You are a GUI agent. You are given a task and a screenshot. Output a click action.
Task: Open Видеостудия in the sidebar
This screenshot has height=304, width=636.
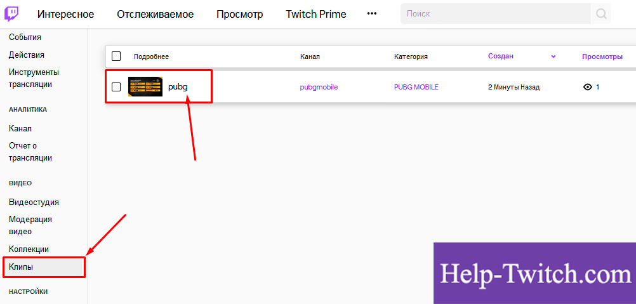coord(34,202)
